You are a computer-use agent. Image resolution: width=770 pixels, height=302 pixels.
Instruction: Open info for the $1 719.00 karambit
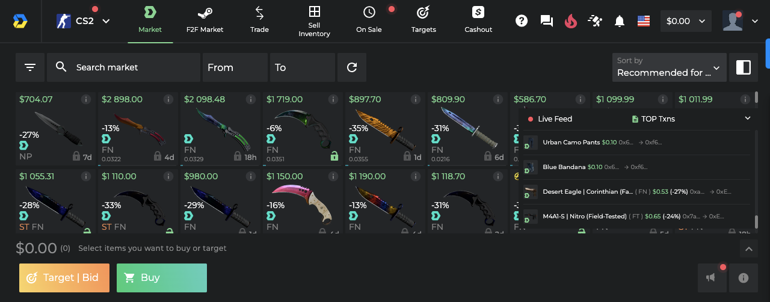pos(333,99)
